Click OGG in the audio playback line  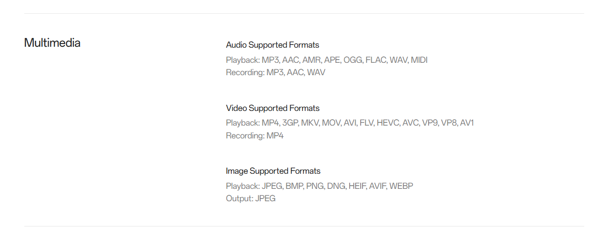(352, 60)
